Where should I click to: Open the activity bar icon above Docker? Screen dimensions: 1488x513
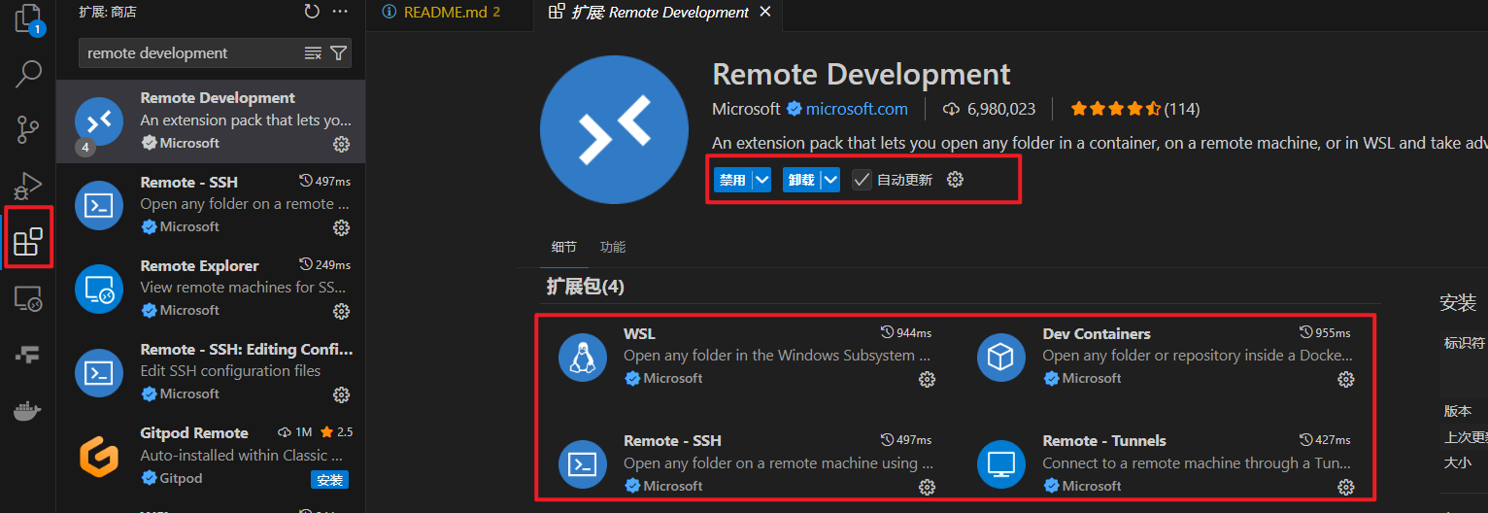tap(28, 354)
